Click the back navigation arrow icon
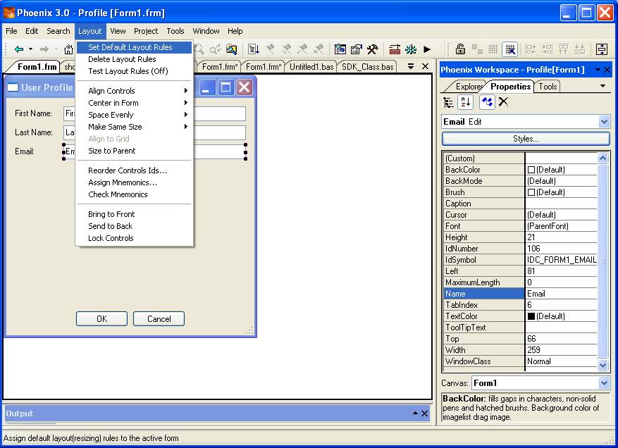Image resolution: width=618 pixels, height=448 pixels. point(18,49)
